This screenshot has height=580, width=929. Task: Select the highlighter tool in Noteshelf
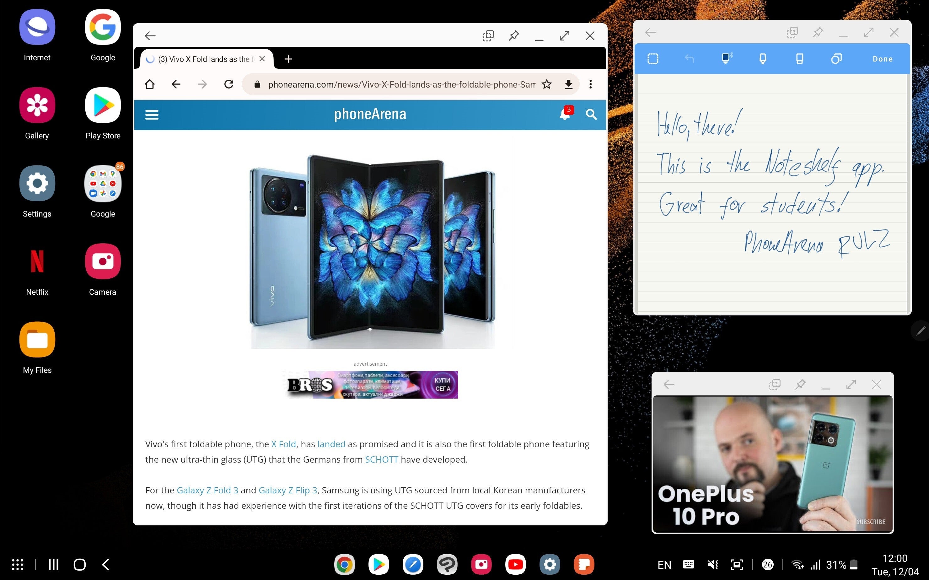tap(763, 59)
